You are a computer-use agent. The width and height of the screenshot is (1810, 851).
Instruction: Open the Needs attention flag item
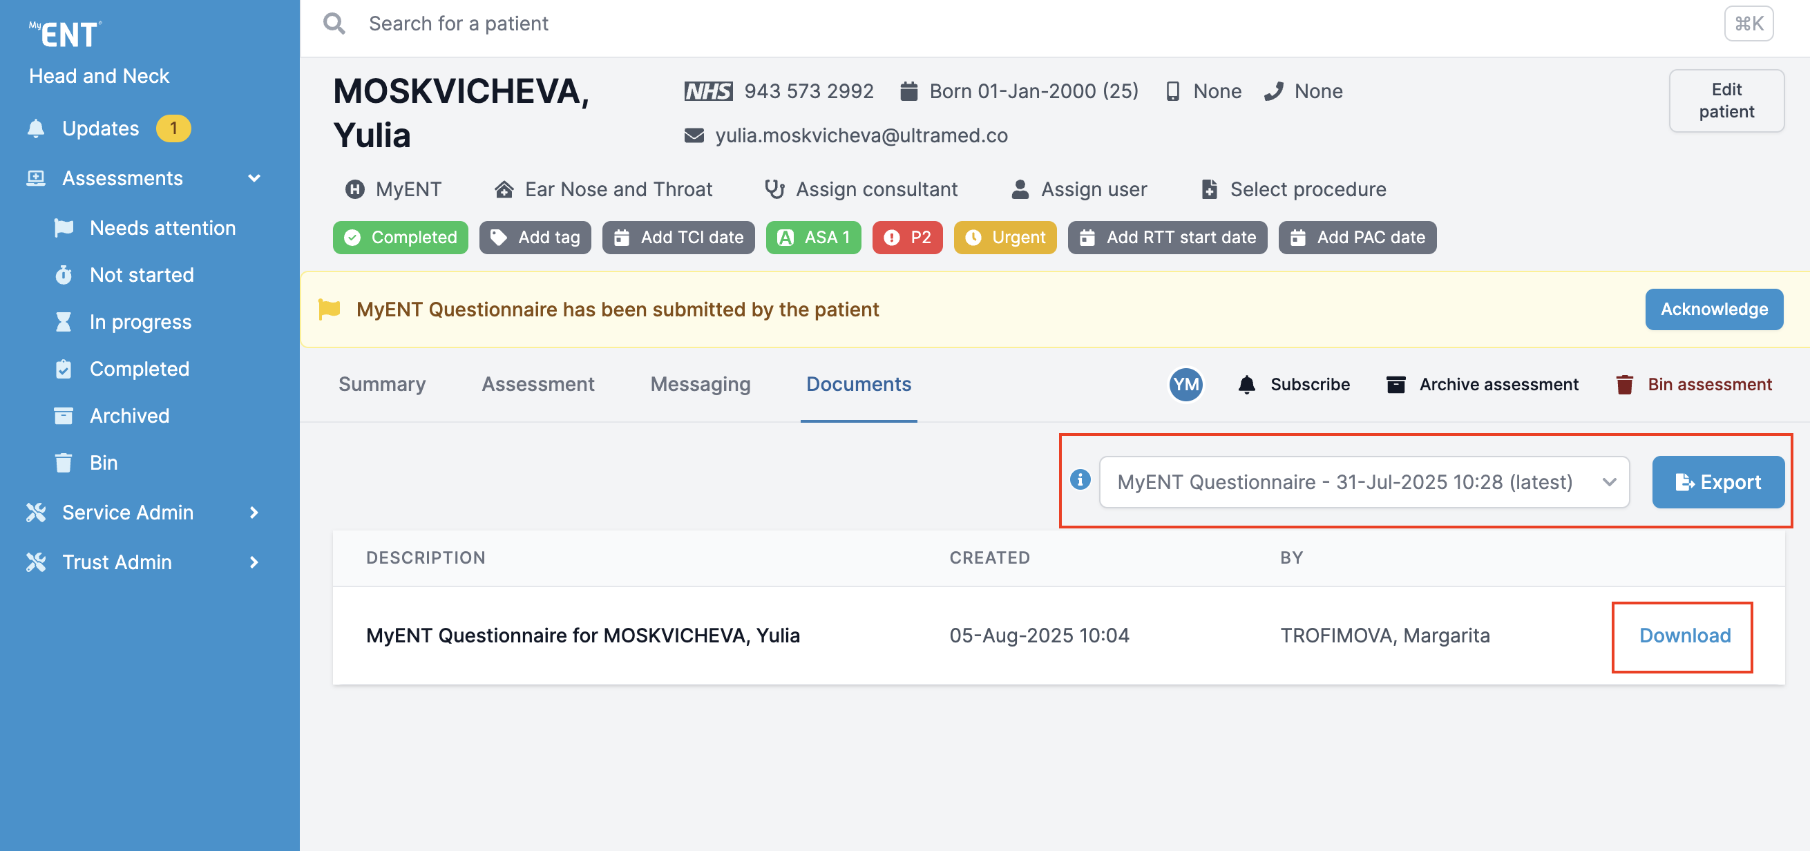(x=162, y=228)
